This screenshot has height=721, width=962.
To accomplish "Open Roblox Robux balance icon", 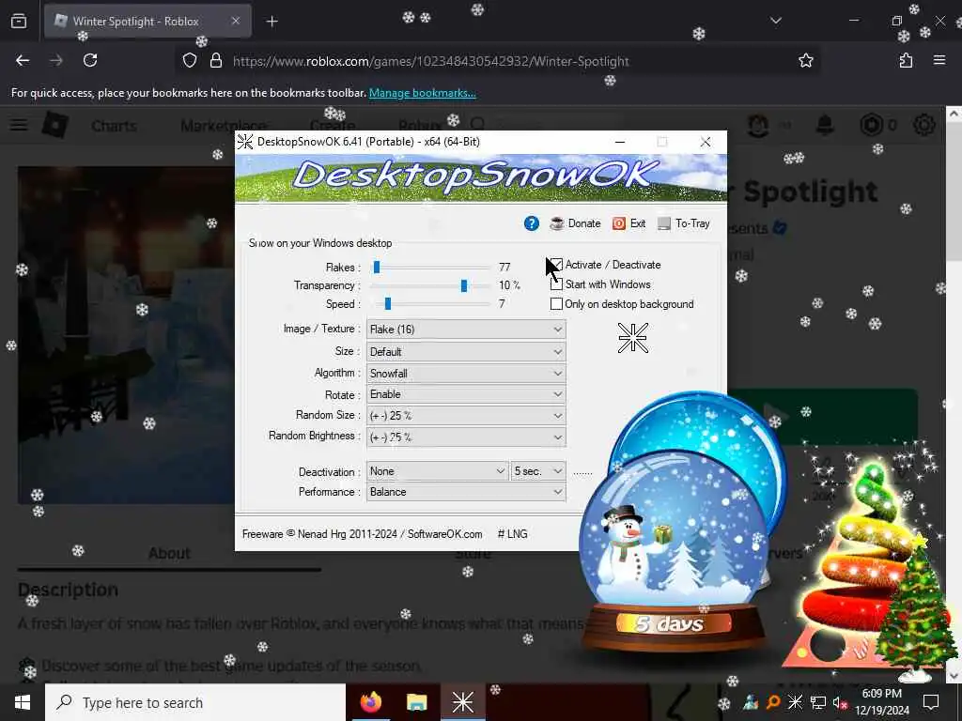I will click(871, 125).
